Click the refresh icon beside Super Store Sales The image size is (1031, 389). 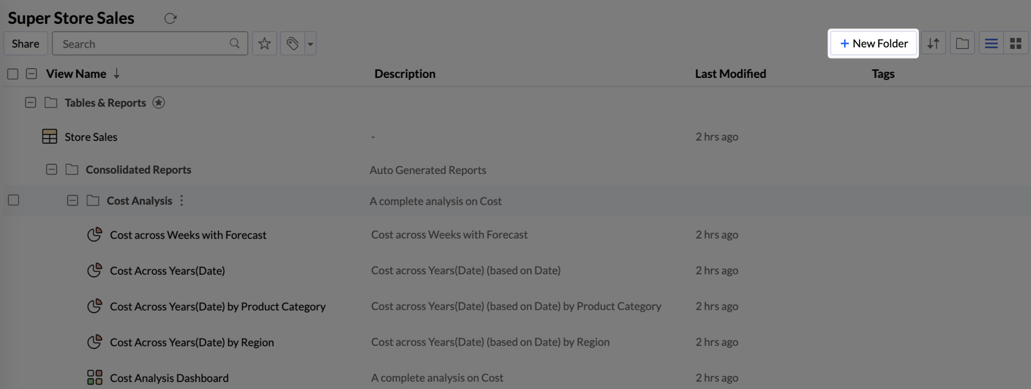(170, 19)
